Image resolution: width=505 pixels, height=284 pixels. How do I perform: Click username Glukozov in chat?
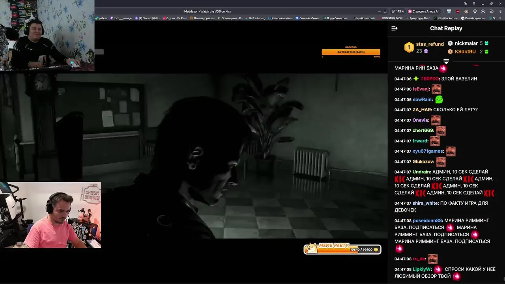(423, 162)
